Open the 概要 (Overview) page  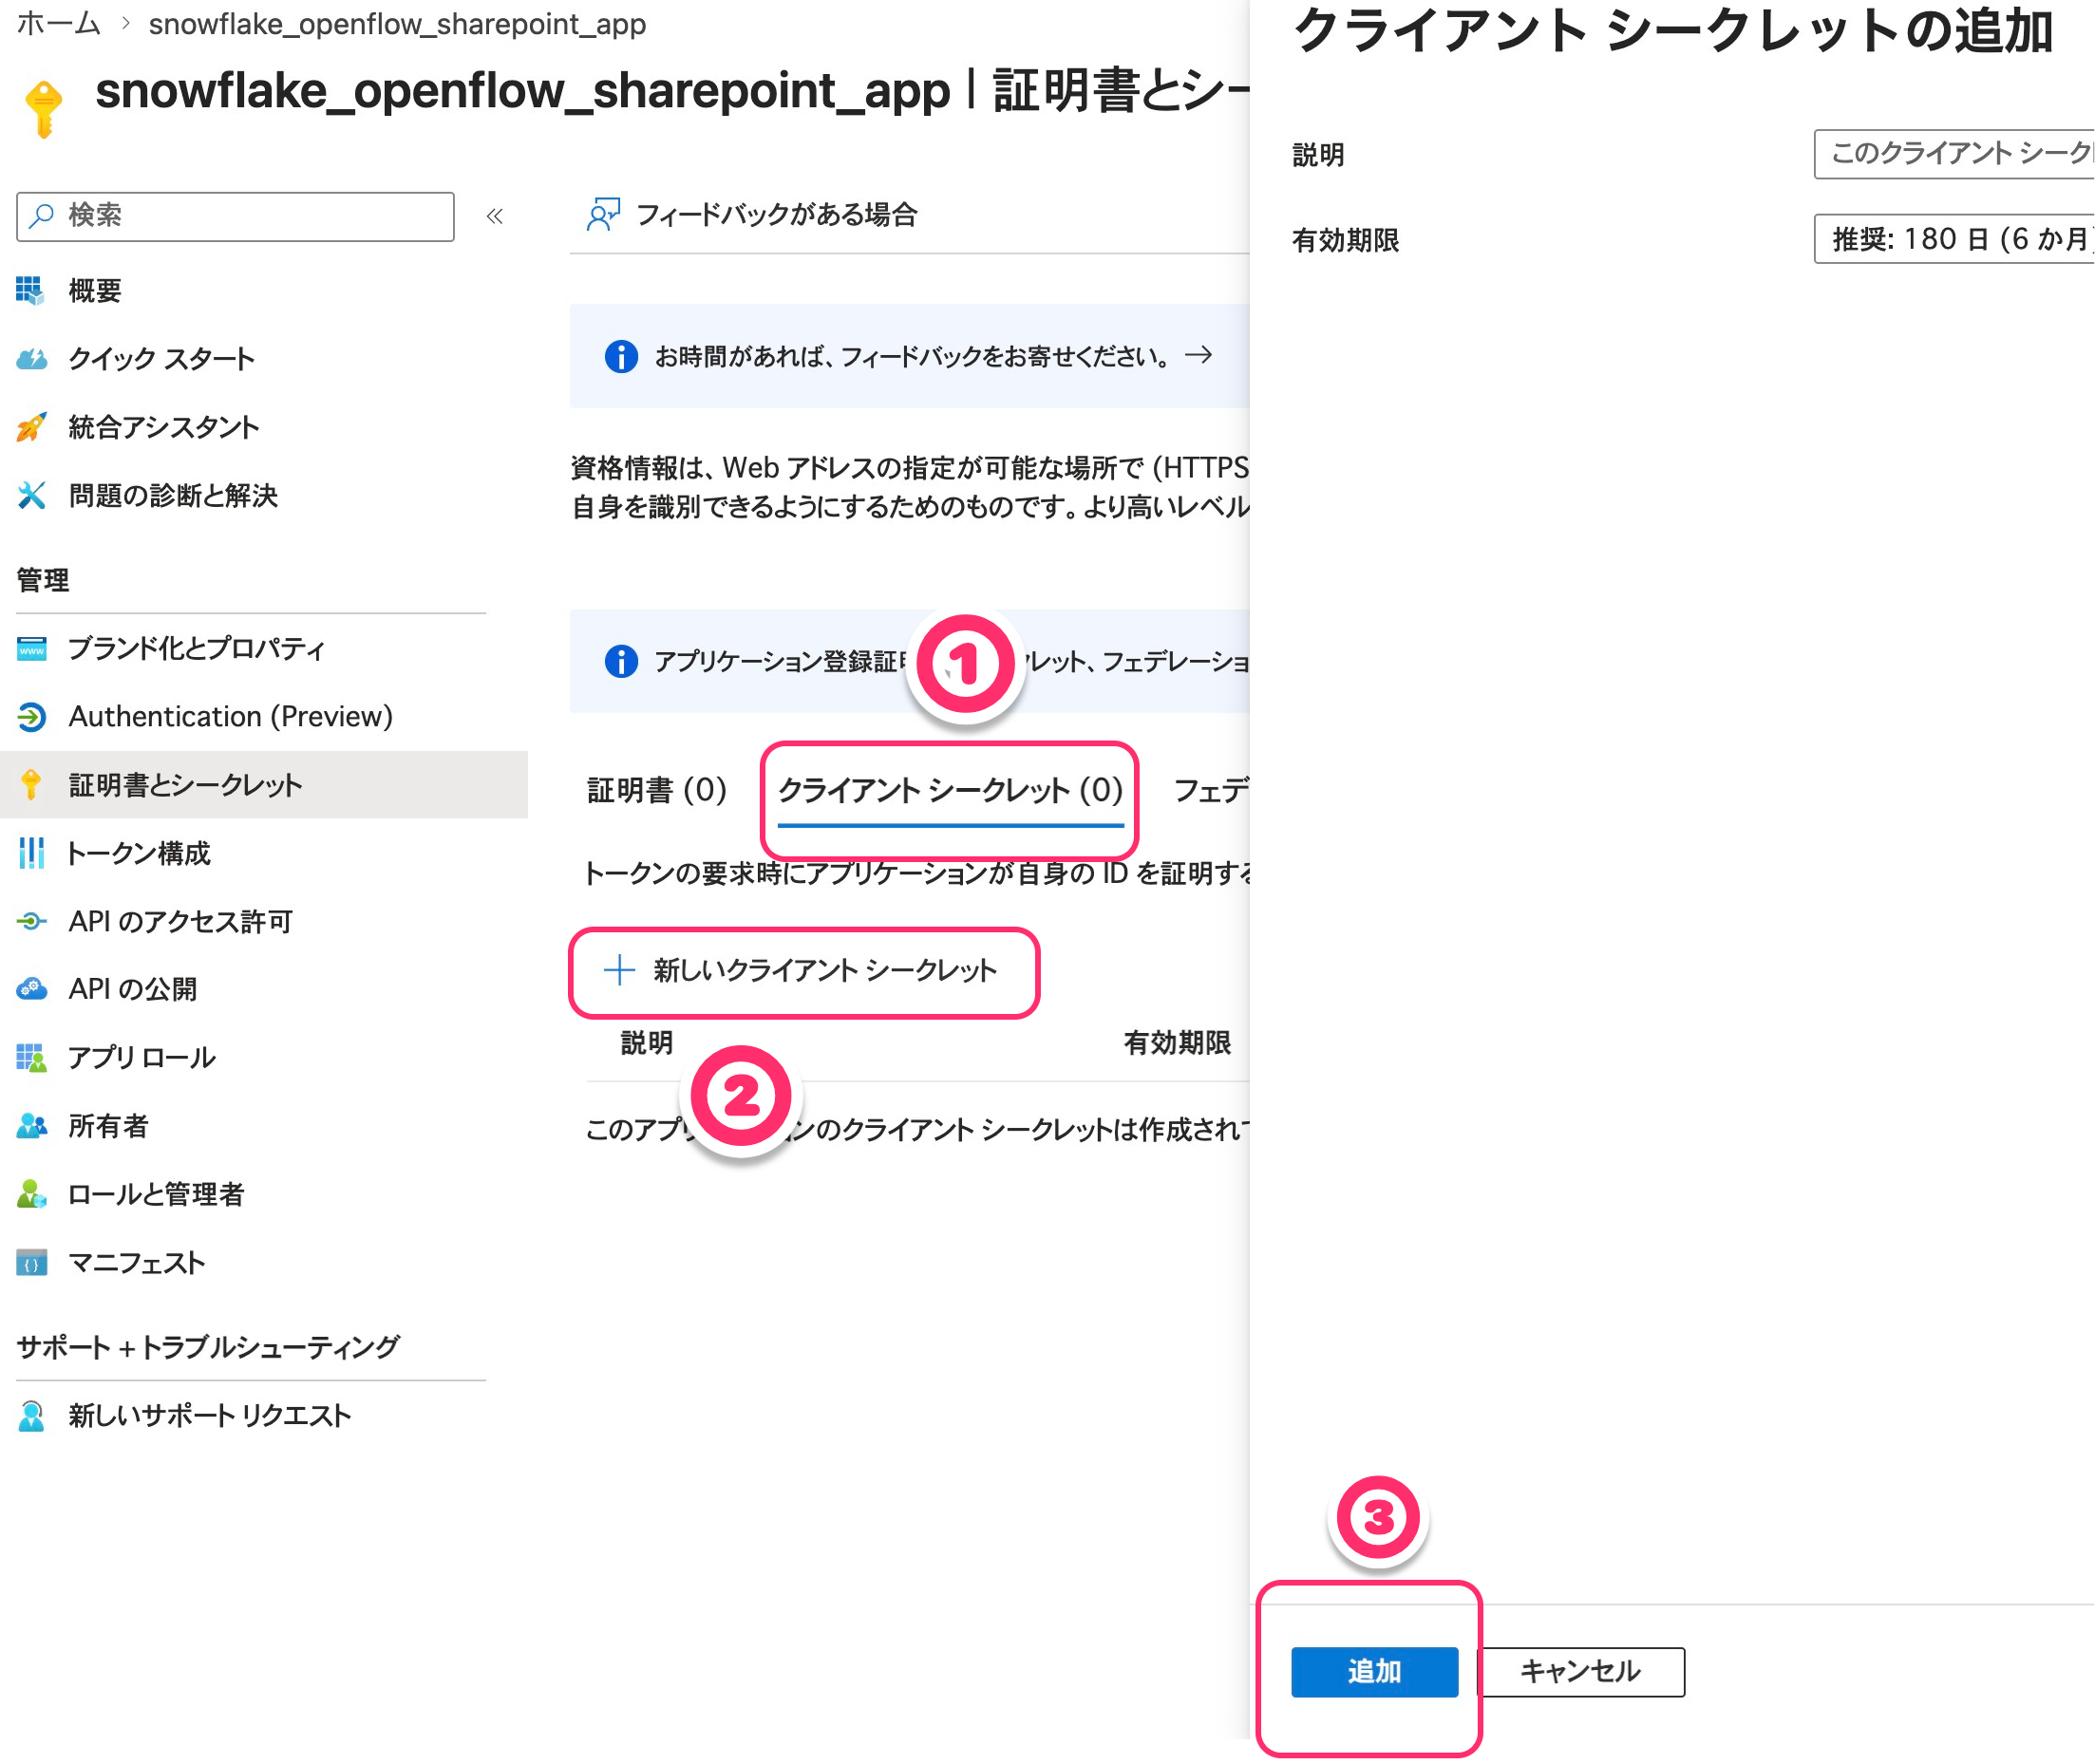[95, 290]
